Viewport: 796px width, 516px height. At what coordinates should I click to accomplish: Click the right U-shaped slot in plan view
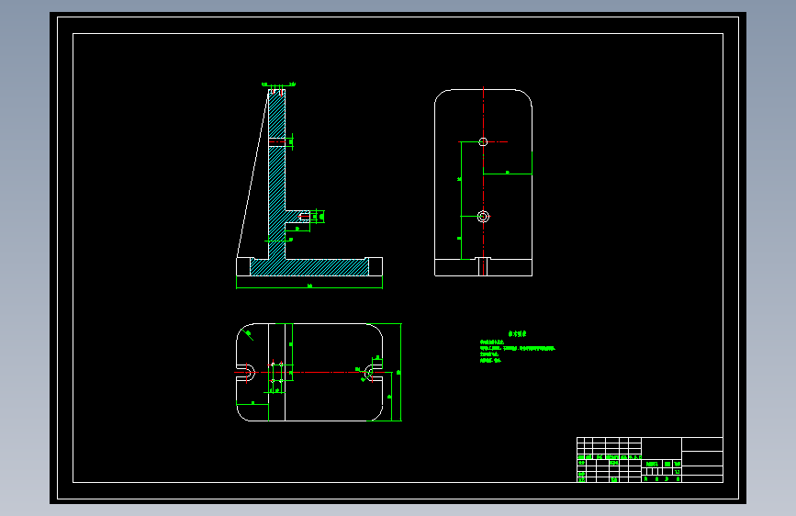coord(374,372)
